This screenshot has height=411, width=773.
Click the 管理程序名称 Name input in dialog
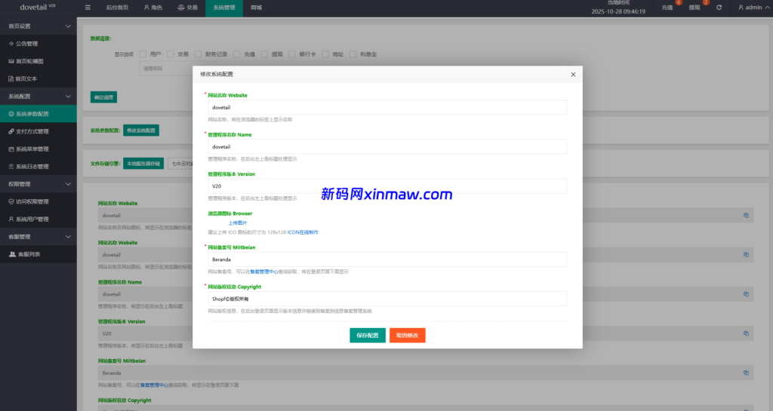coord(387,147)
